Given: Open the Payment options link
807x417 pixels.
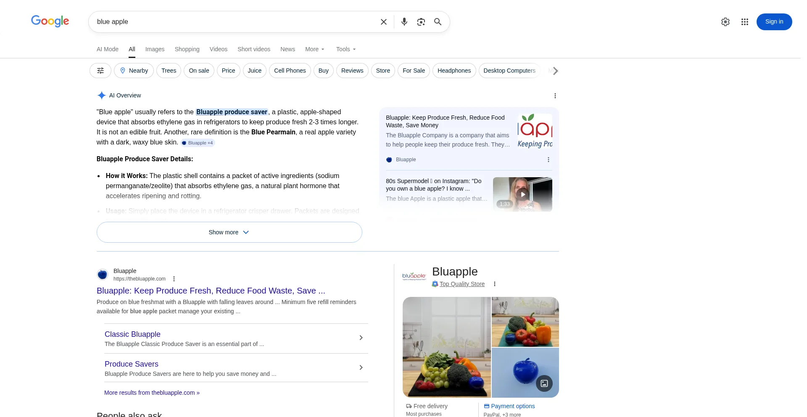Looking at the screenshot, I should click(513, 406).
